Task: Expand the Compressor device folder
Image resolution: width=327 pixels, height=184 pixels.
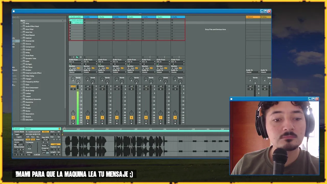Action: click(x=21, y=47)
